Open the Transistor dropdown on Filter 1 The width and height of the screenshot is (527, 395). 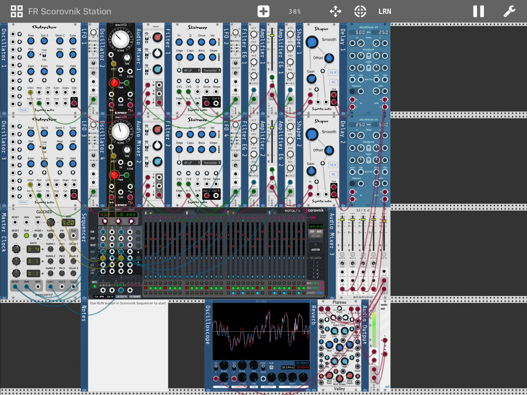click(x=212, y=71)
